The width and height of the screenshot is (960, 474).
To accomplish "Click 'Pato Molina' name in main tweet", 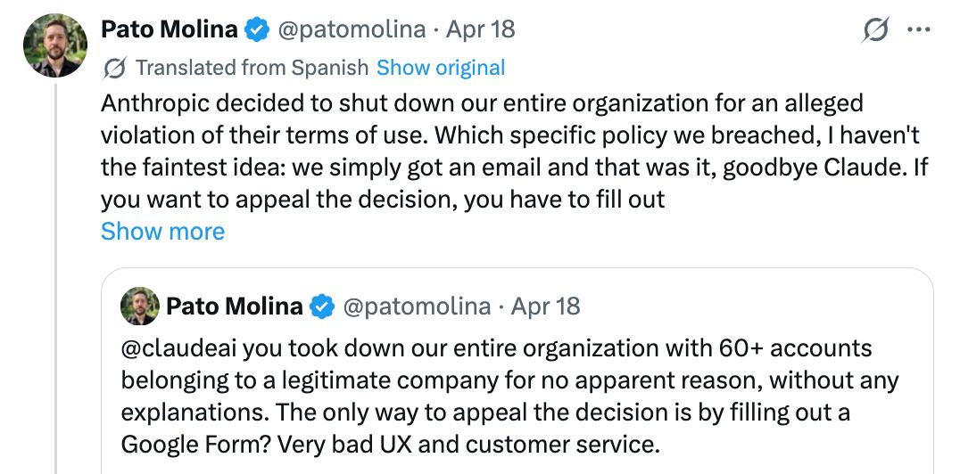I will [x=170, y=29].
